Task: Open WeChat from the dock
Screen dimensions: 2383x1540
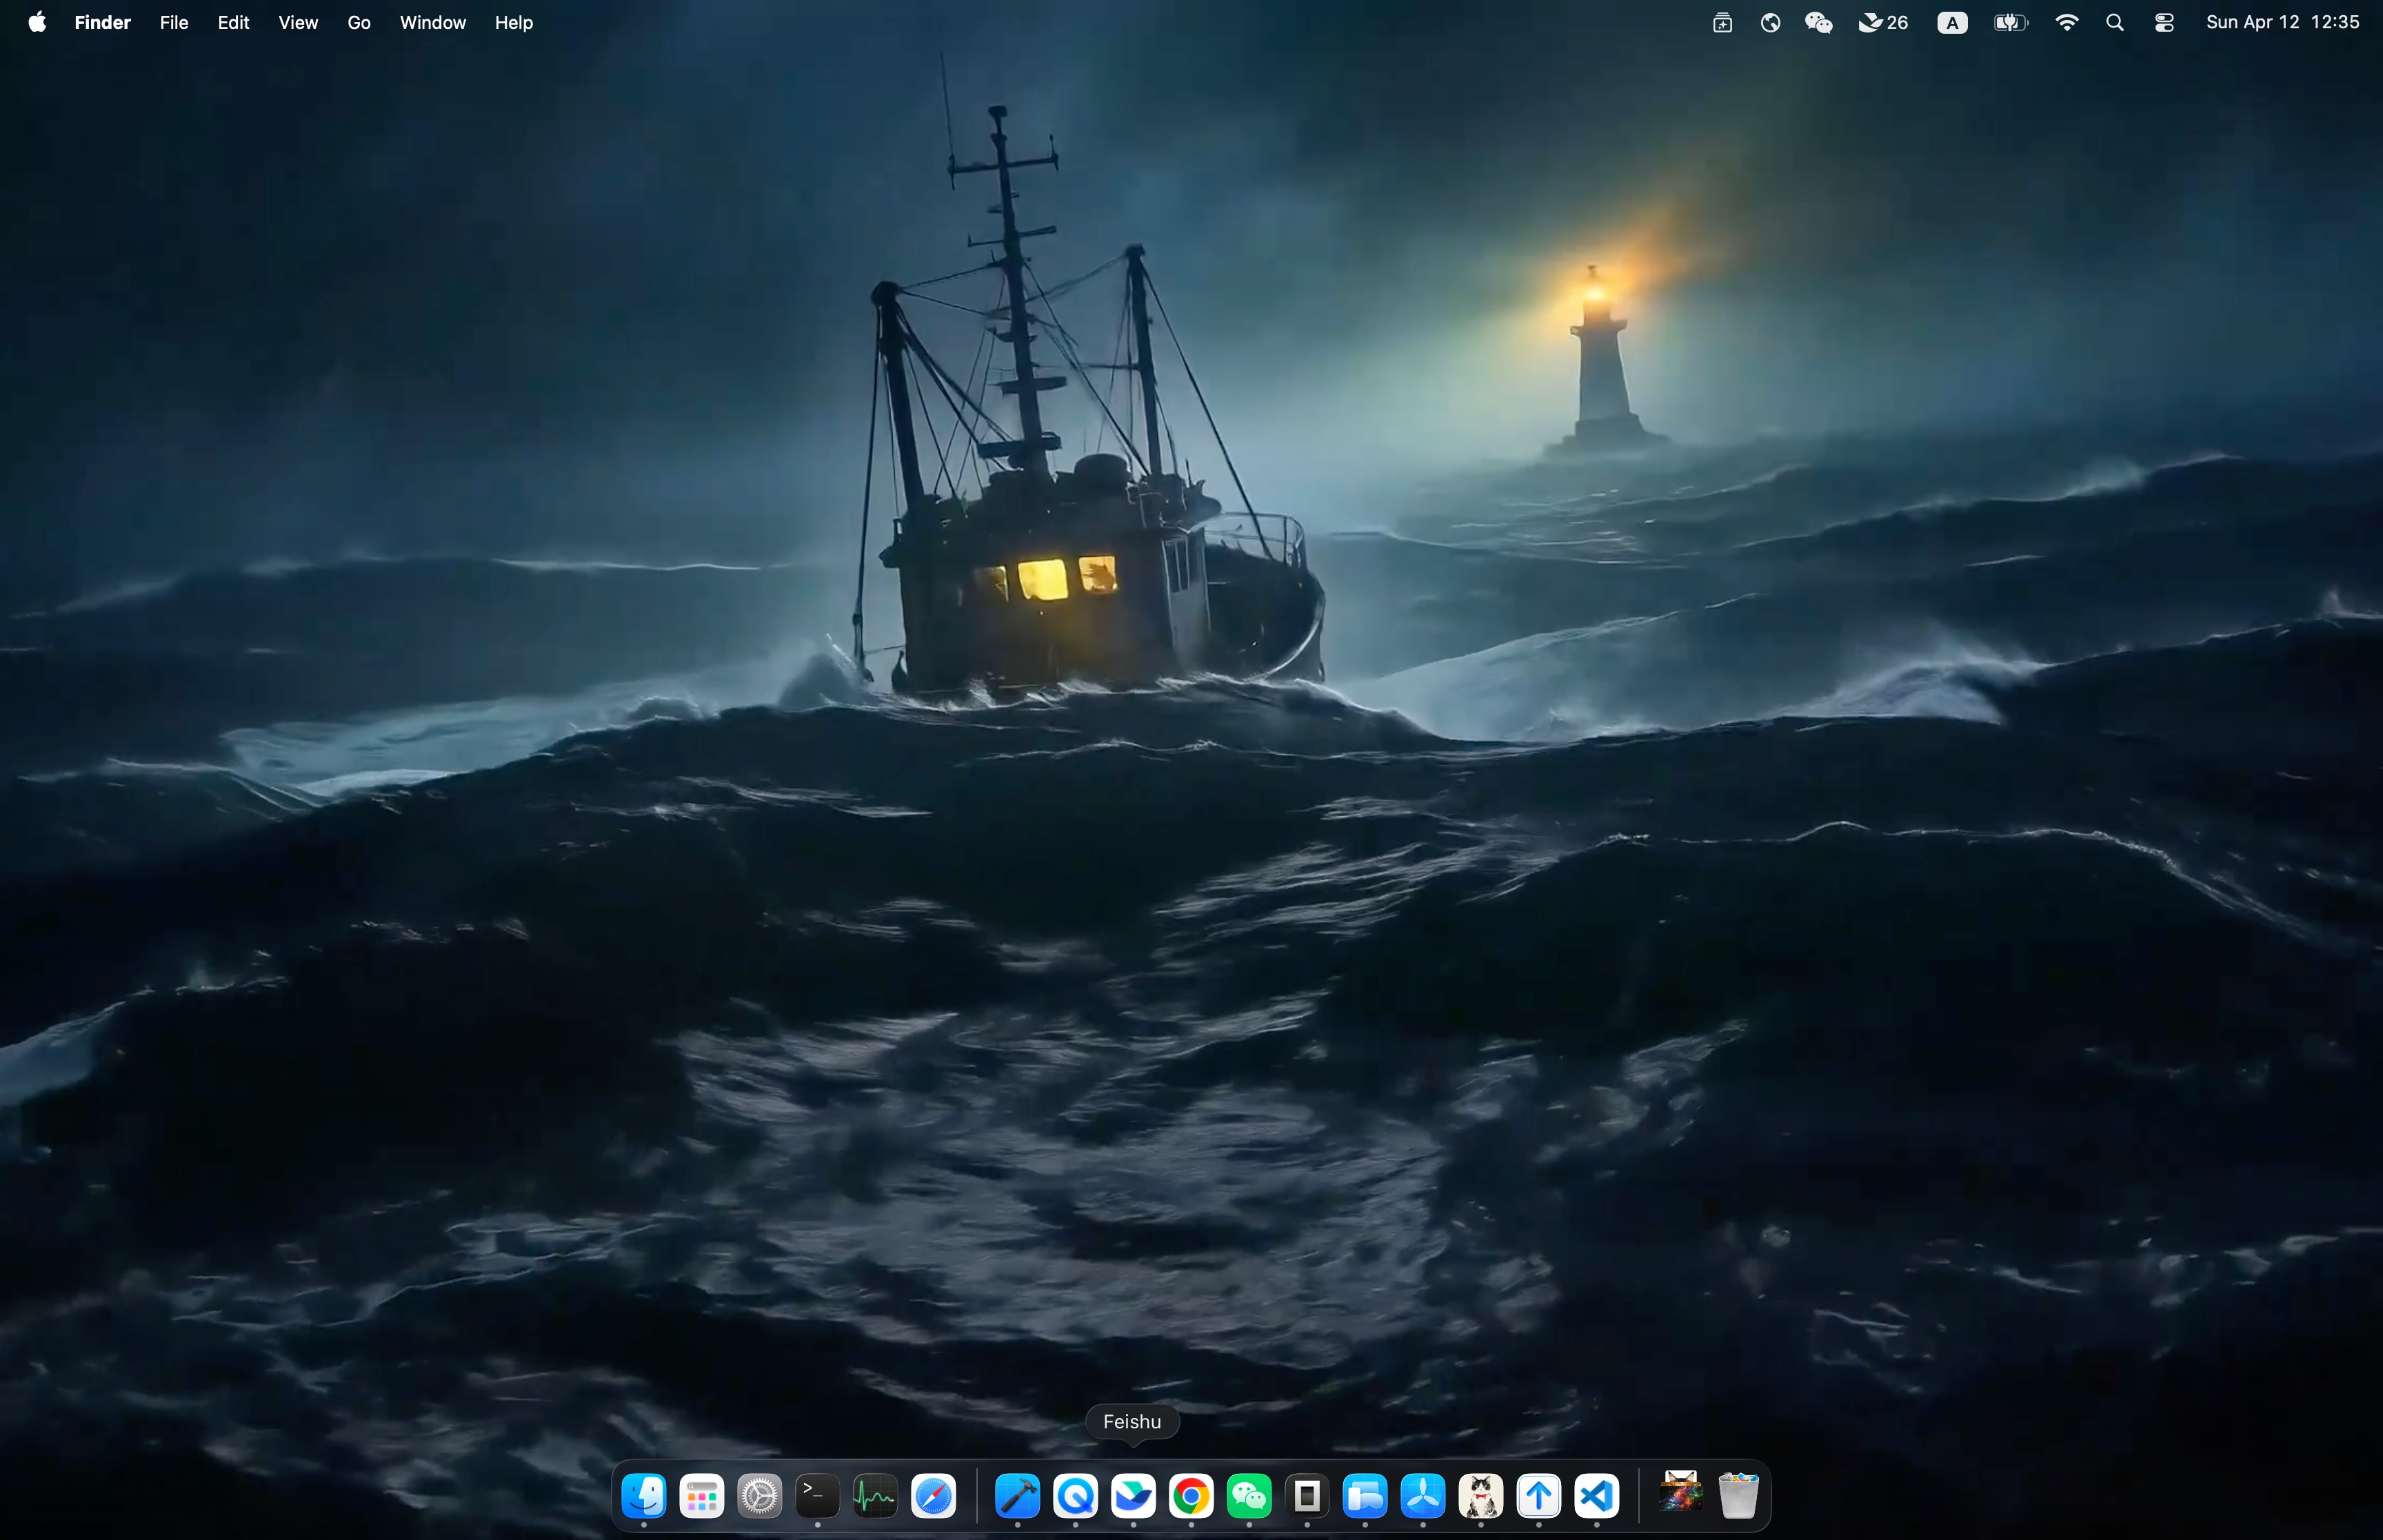Action: pyautogui.click(x=1249, y=1496)
